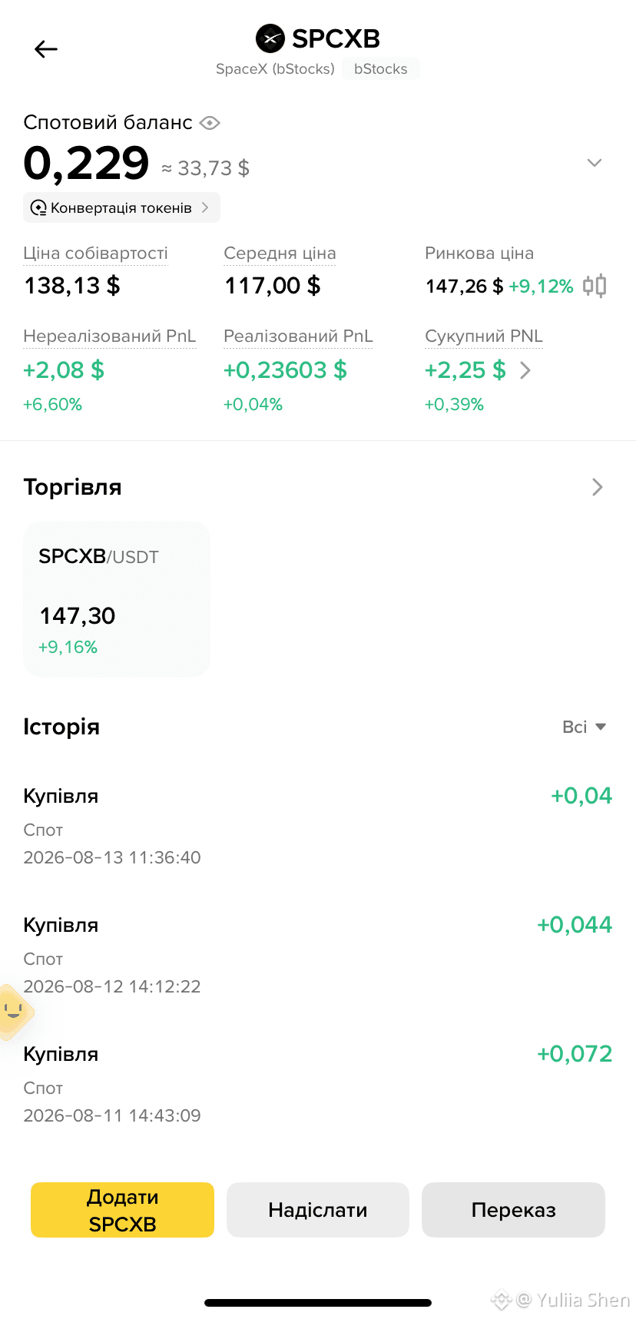Open the Торгівля section arrow
636x1319 pixels.
tap(598, 487)
